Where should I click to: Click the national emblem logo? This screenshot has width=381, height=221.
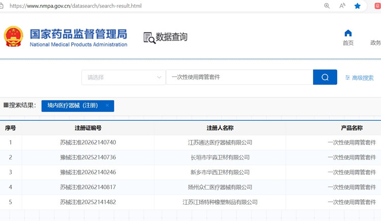(14, 37)
